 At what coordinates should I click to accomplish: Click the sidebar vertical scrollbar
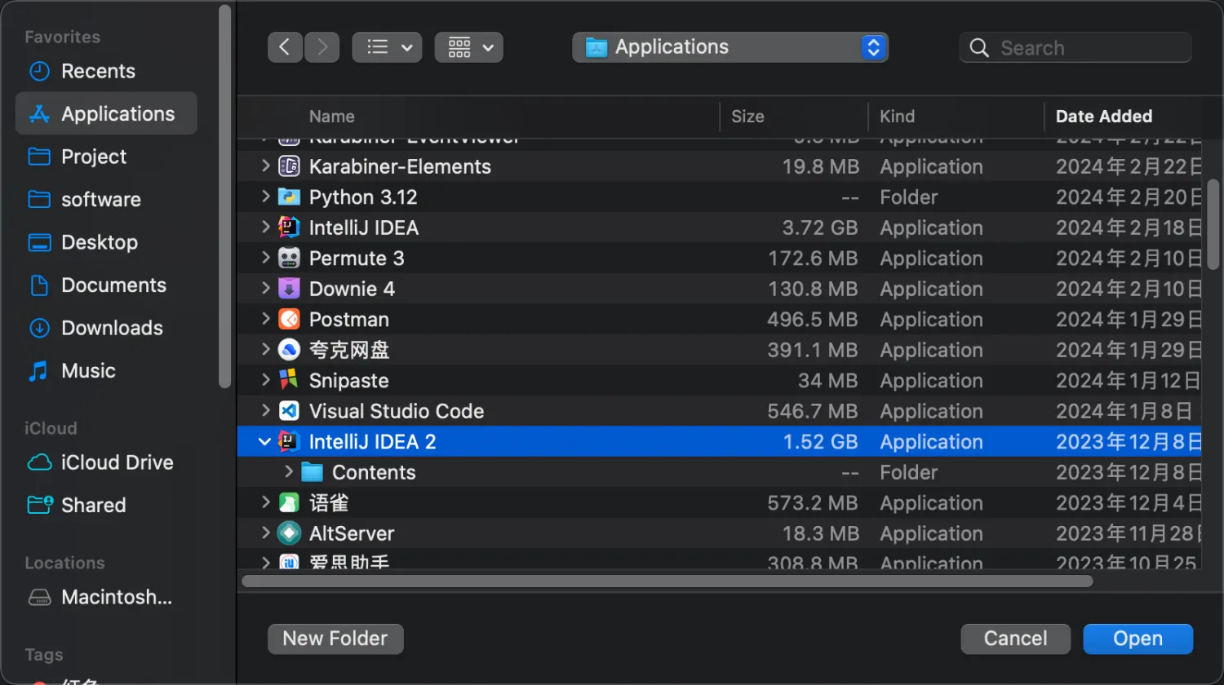(225, 196)
